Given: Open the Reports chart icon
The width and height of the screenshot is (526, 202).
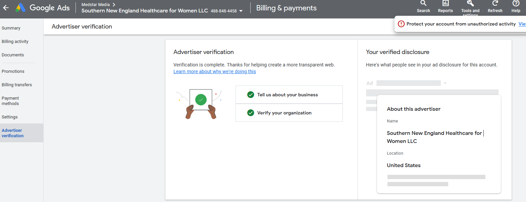Looking at the screenshot, I should 445,3.
